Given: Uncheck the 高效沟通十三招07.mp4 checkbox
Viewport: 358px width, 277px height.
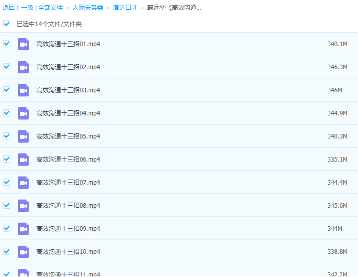Looking at the screenshot, I should pyautogui.click(x=7, y=182).
